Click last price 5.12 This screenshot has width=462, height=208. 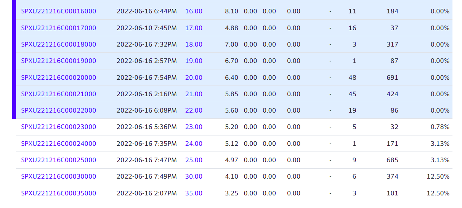232,144
